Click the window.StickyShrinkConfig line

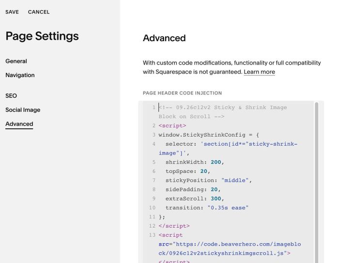[x=209, y=135]
